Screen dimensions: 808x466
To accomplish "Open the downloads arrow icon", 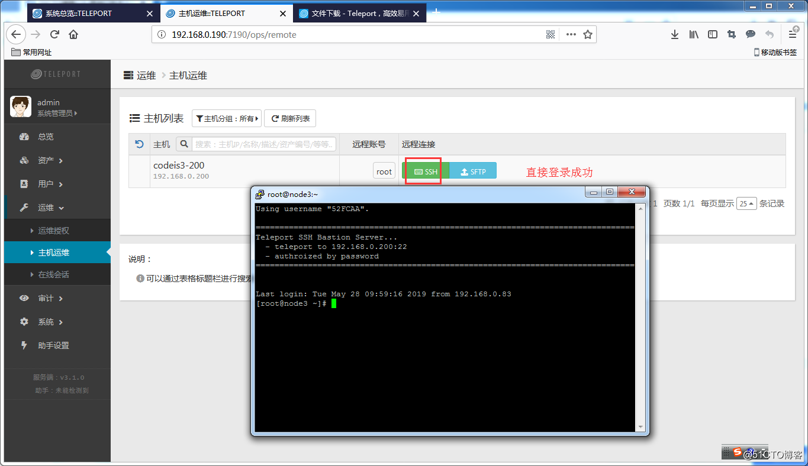I will (x=675, y=34).
